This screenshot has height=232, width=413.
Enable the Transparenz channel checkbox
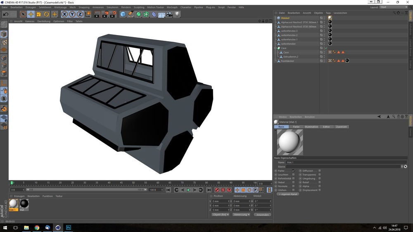click(320, 175)
